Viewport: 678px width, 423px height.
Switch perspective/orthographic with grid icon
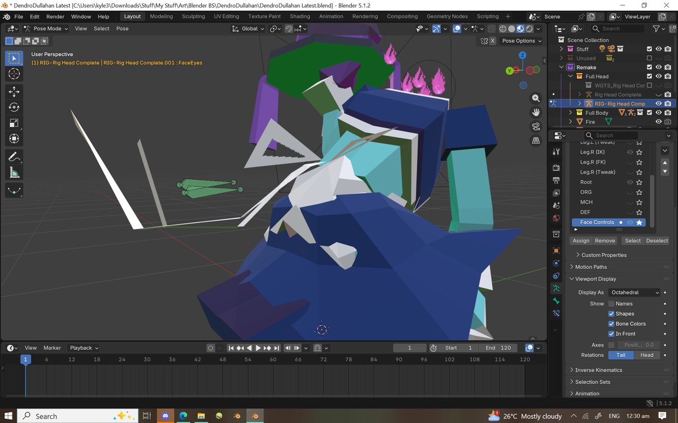536,140
